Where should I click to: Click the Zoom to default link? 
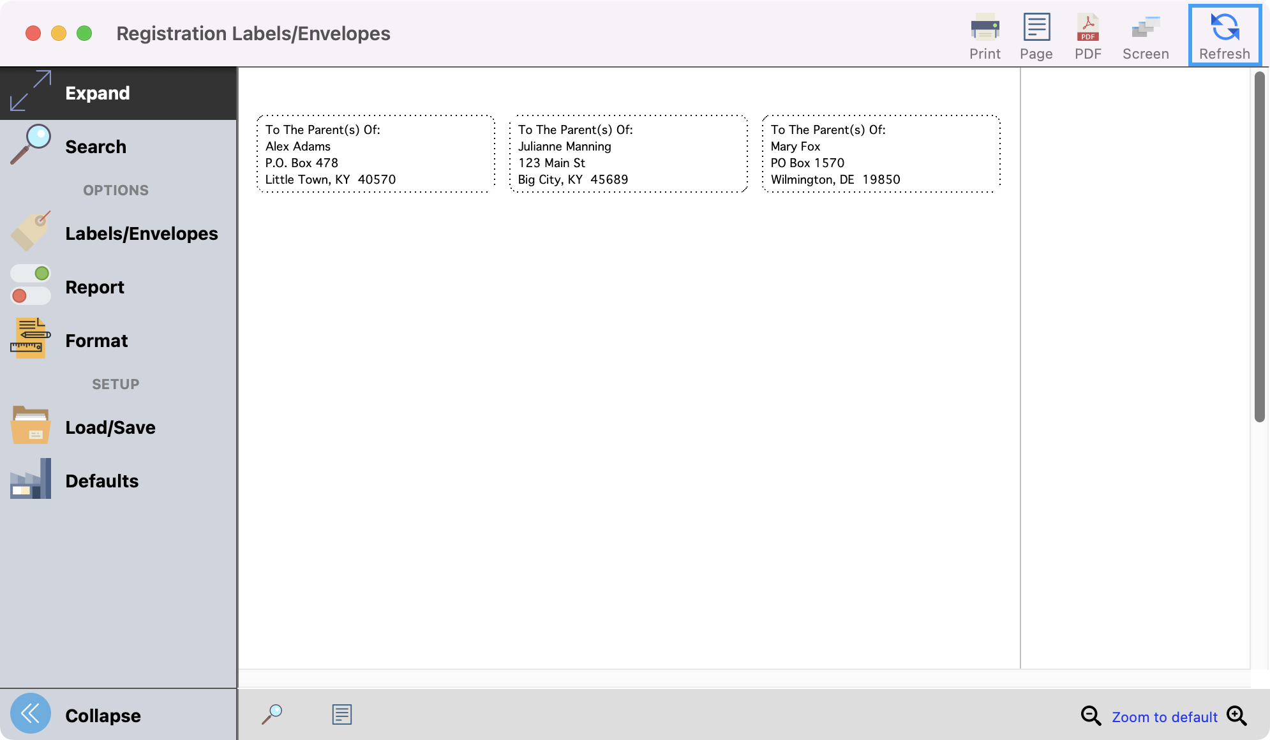pos(1164,717)
